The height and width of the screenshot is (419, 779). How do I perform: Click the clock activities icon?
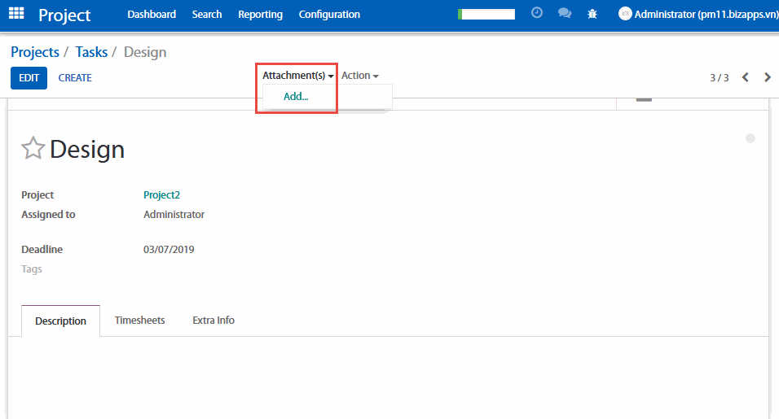[x=536, y=14]
